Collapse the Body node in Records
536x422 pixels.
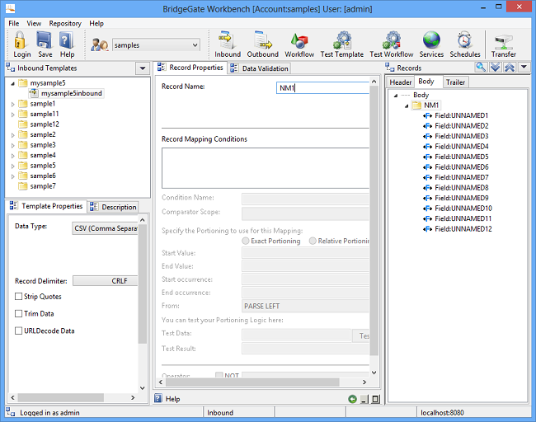[x=396, y=96]
